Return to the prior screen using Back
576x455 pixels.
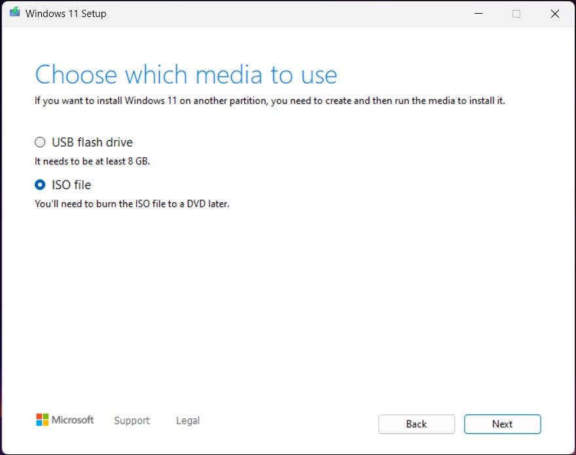click(x=416, y=424)
